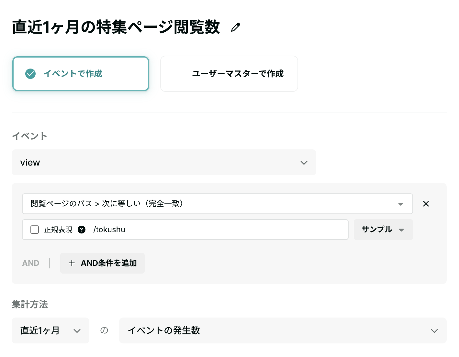
Task: Select the イベントで作成 option card
Action: pos(81,74)
